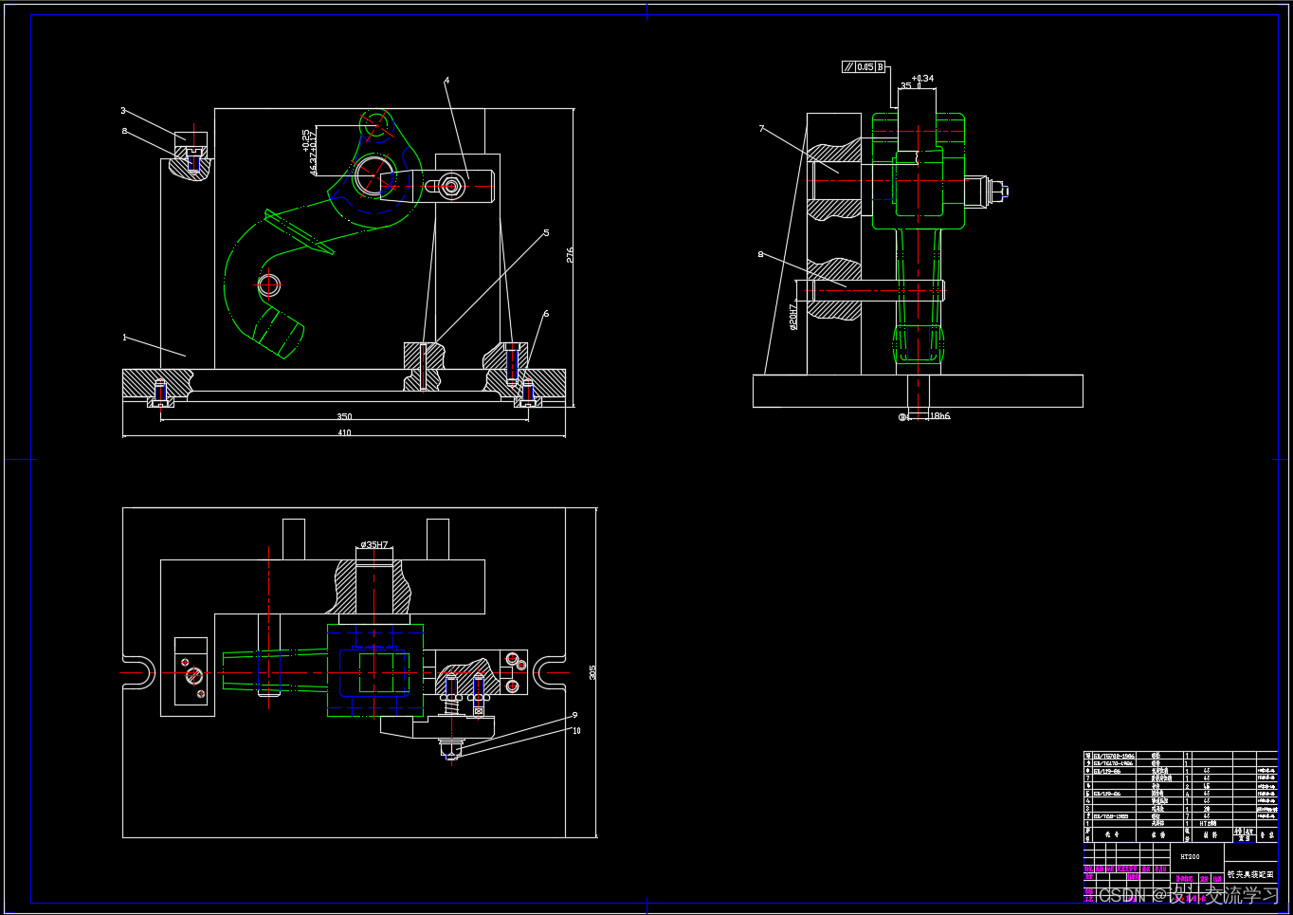Click the 18h6 fit dimension
This screenshot has width=1293, height=915.
click(939, 416)
